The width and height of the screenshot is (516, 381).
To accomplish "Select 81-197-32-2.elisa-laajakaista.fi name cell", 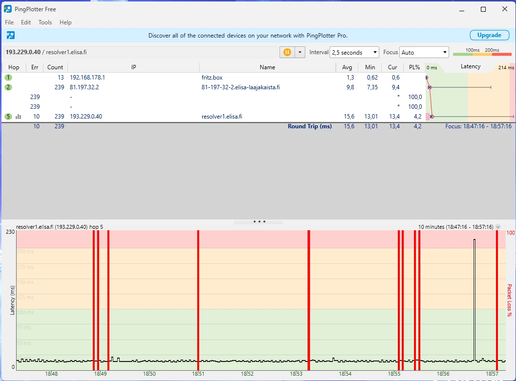I will [x=241, y=87].
